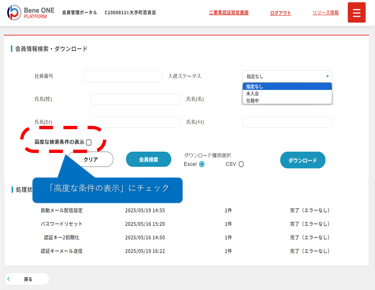This screenshot has height=290, width=375.
Task: Click the Bene ONE Platform logo
Action: coord(31,13)
